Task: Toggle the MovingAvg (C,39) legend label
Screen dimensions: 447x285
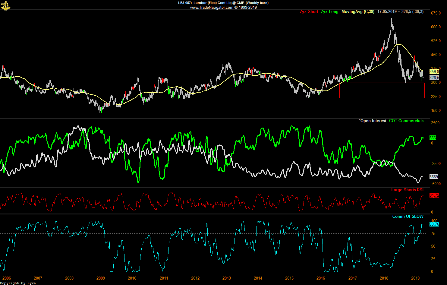Action: (x=358, y=12)
